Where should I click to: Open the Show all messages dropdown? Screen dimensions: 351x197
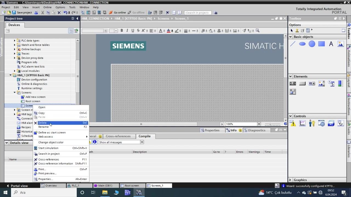point(142,142)
